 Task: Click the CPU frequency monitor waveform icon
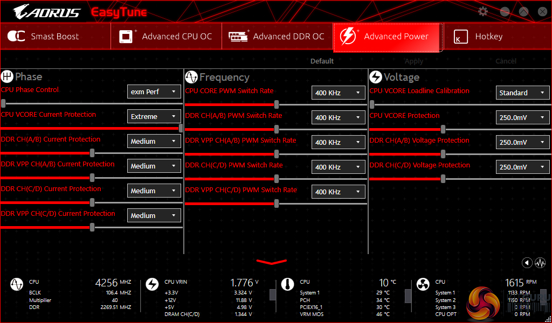(x=17, y=284)
